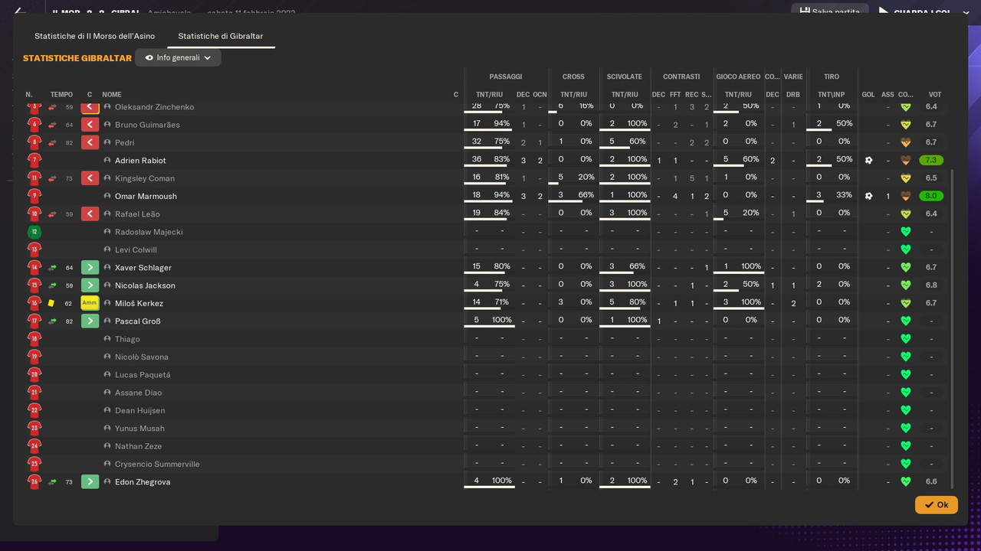This screenshot has height=551, width=981.
Task: Sort by SCIVOLATE column header
Action: pyautogui.click(x=625, y=77)
